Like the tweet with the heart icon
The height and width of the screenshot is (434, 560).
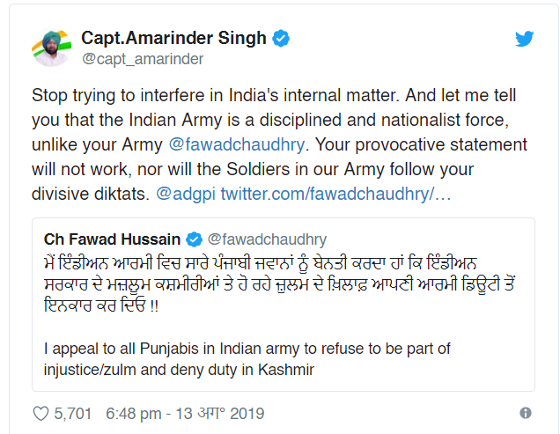41,413
